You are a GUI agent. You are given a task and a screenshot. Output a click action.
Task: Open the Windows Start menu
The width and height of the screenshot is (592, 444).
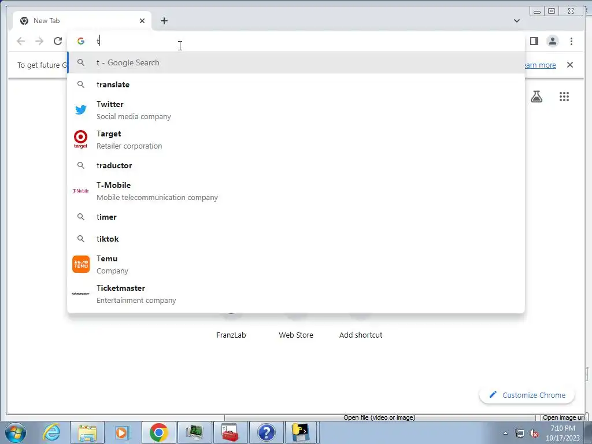pyautogui.click(x=16, y=432)
